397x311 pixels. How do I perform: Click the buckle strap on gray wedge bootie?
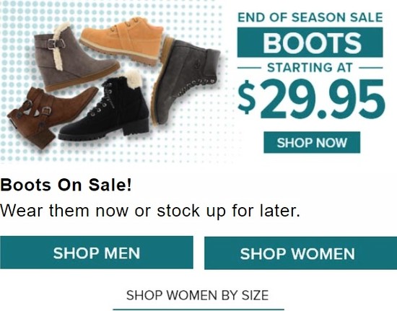[56, 44]
